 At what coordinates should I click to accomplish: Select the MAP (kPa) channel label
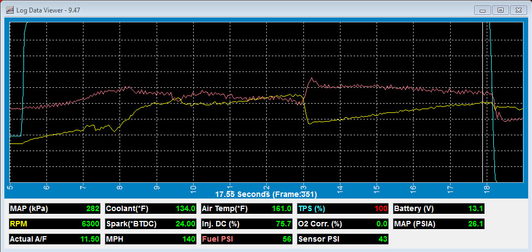tap(29, 209)
